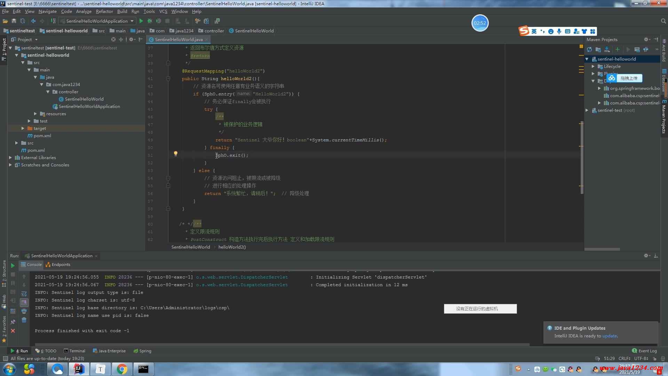The image size is (668, 376).
Task: Open the Project Structure toolbar icon
Action: click(x=206, y=21)
